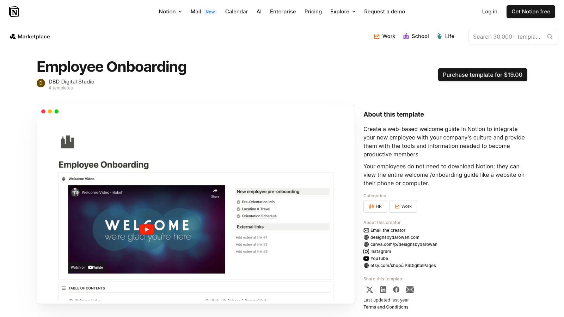Click the search magnifier icon
The image size is (564, 317).
coord(550,37)
